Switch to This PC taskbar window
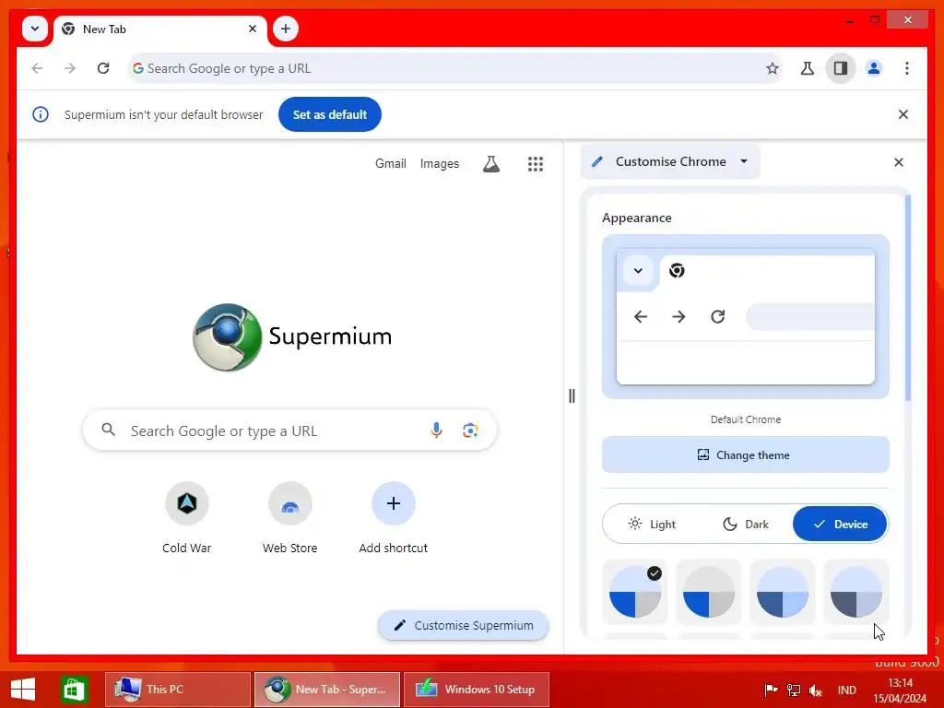The image size is (944, 708). click(x=178, y=690)
